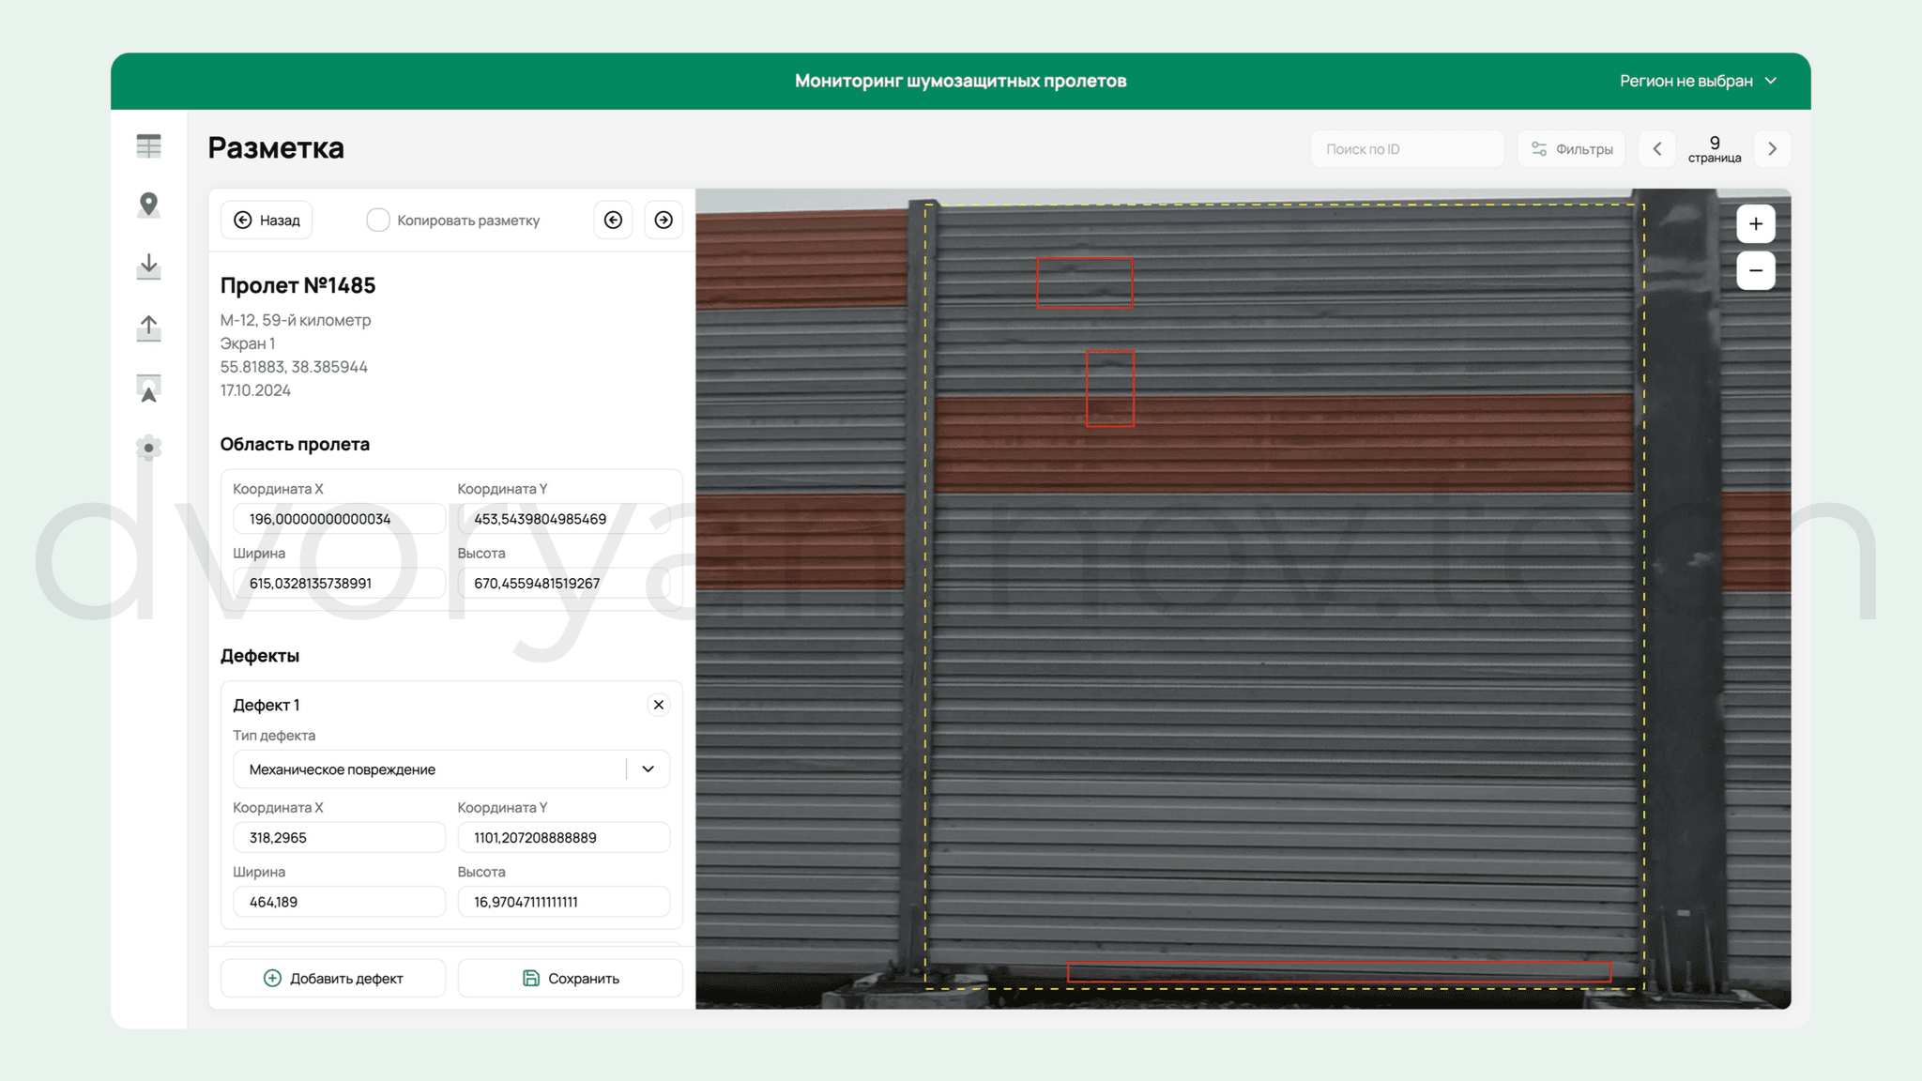The height and width of the screenshot is (1081, 1922).
Task: Open the Регион не выбран dropdown
Action: [x=1698, y=81]
